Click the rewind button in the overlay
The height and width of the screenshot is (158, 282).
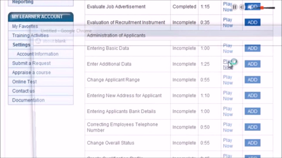tap(242, 7)
